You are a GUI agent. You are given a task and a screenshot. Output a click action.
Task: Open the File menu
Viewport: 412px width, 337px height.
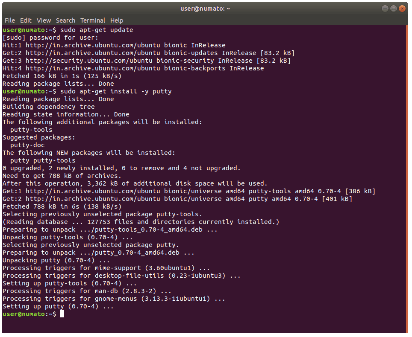click(9, 20)
